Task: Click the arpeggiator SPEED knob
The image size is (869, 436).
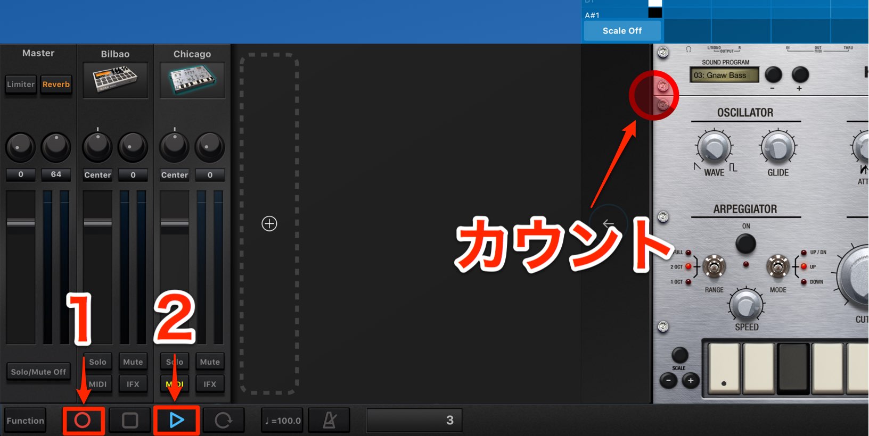Action: coord(746,305)
